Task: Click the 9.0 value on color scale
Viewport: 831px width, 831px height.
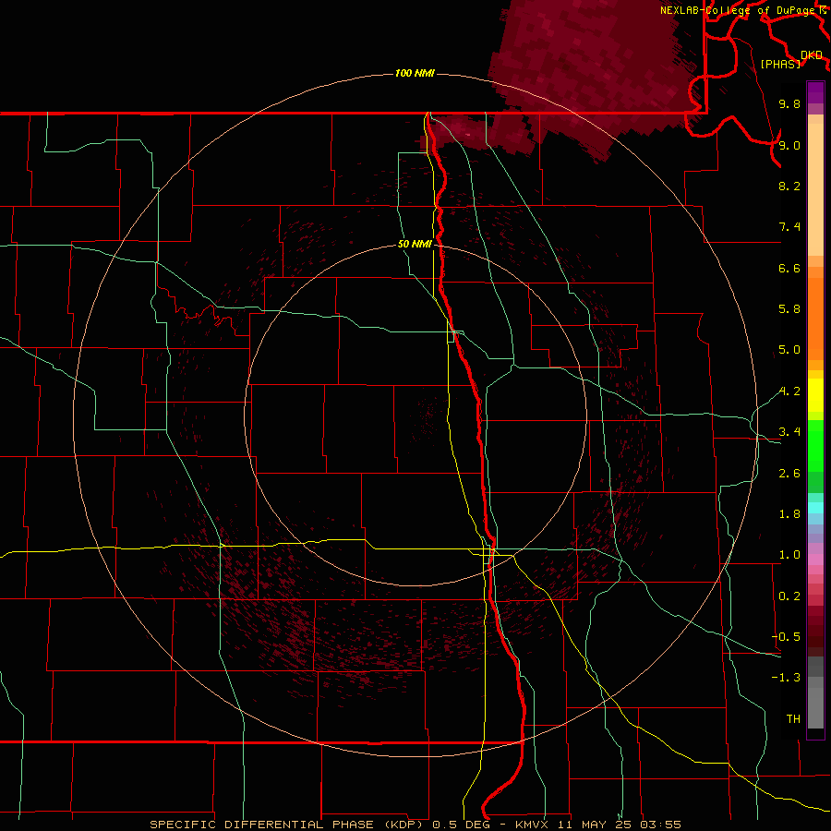Action: tap(789, 145)
